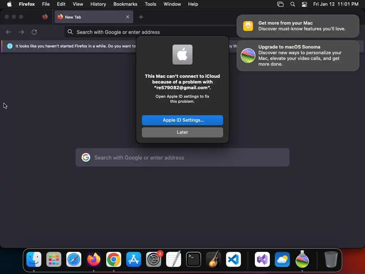Viewport: 365px width, 274px height.
Task: Select the New Tab tab
Action: click(x=94, y=17)
